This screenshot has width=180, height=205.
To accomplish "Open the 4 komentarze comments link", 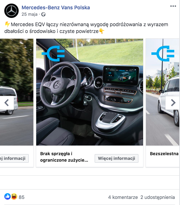I will point(123,197).
